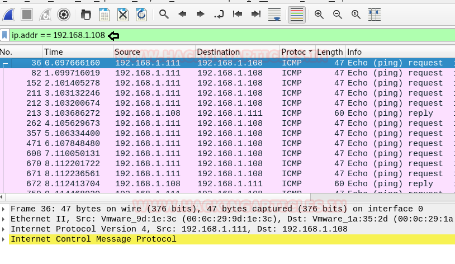Jump to the last packet
The height and width of the screenshot is (264, 455).
pyautogui.click(x=255, y=14)
